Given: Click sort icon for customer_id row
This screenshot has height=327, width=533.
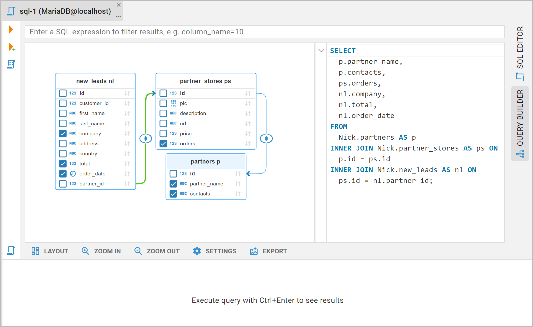Looking at the screenshot, I should tap(127, 103).
